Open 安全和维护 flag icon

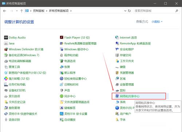117,49
